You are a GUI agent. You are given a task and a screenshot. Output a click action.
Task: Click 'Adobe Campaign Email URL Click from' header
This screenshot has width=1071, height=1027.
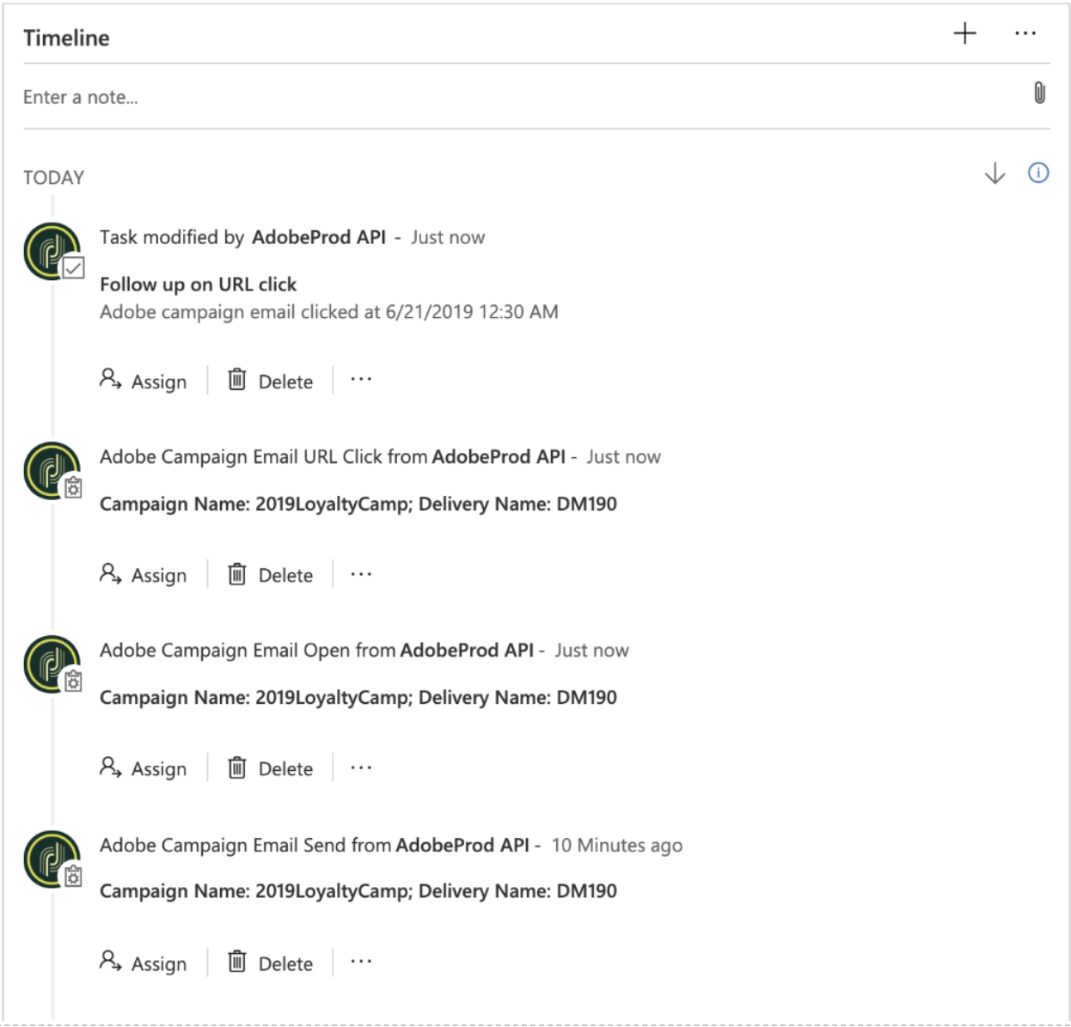(263, 457)
